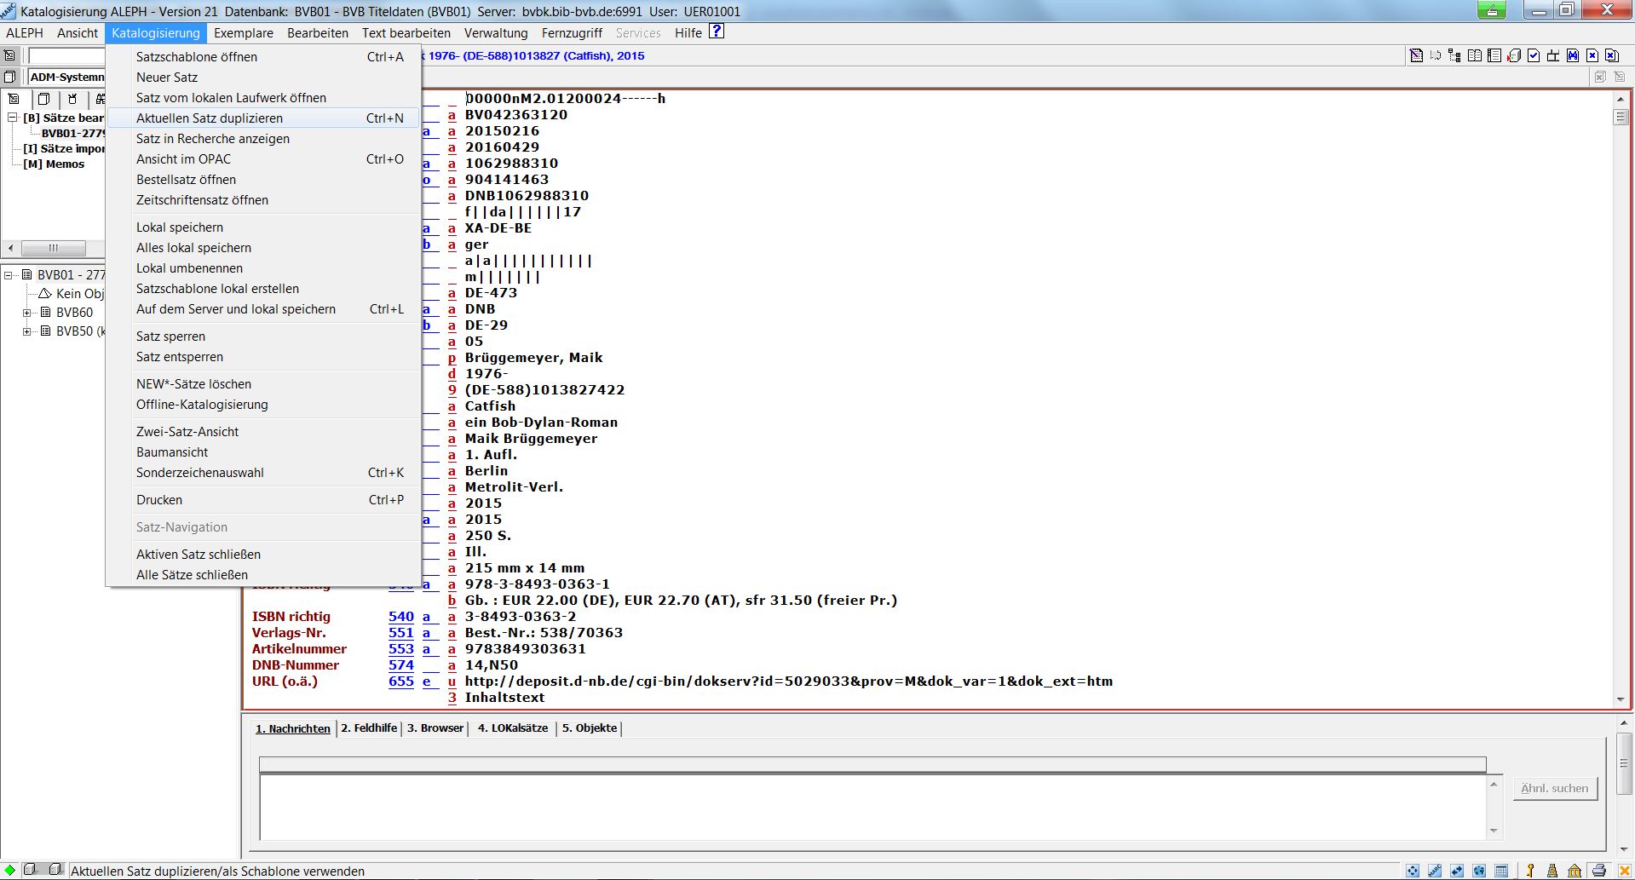1635x880 pixels.
Task: Collapse the '[B] Sätze bearbeiten' tree node
Action: pos(13,118)
